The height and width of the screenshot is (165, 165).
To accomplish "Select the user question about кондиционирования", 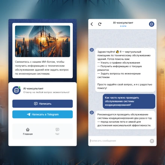I will coord(129,101).
